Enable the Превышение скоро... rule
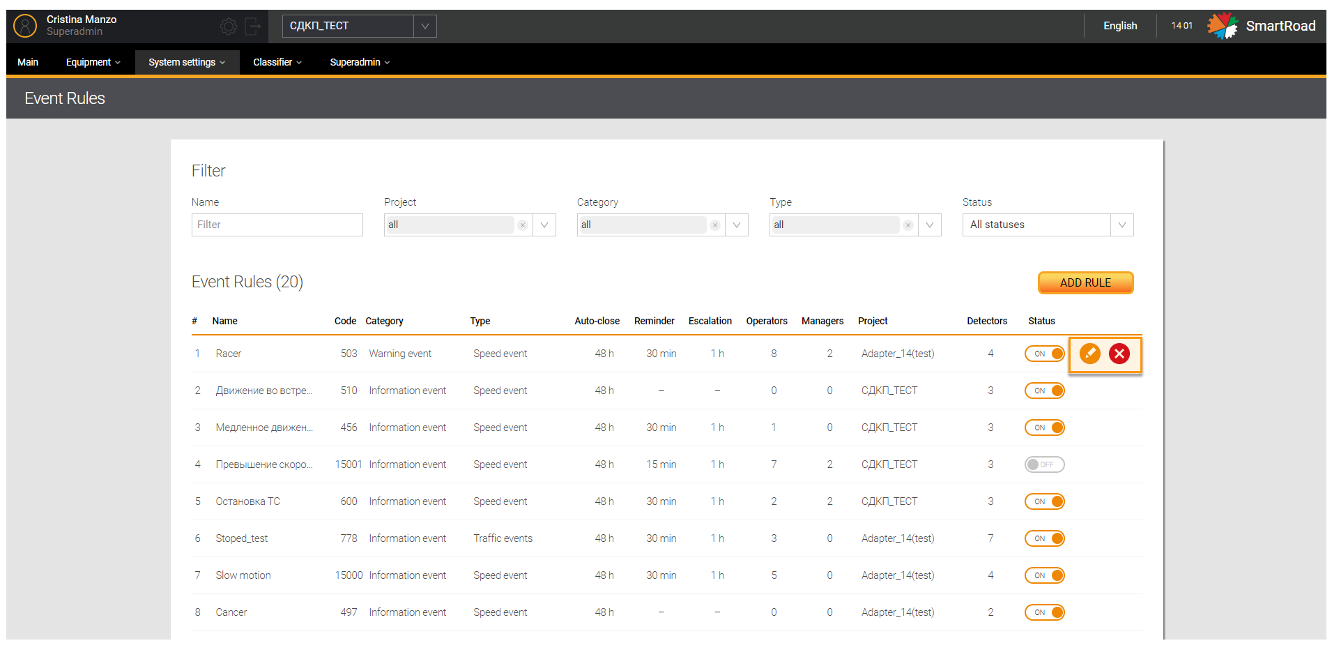The width and height of the screenshot is (1332, 650). [1044, 464]
